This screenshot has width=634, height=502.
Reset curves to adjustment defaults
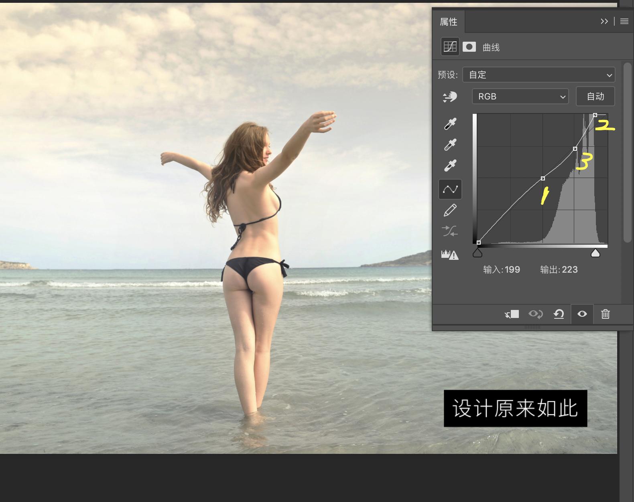click(x=559, y=314)
